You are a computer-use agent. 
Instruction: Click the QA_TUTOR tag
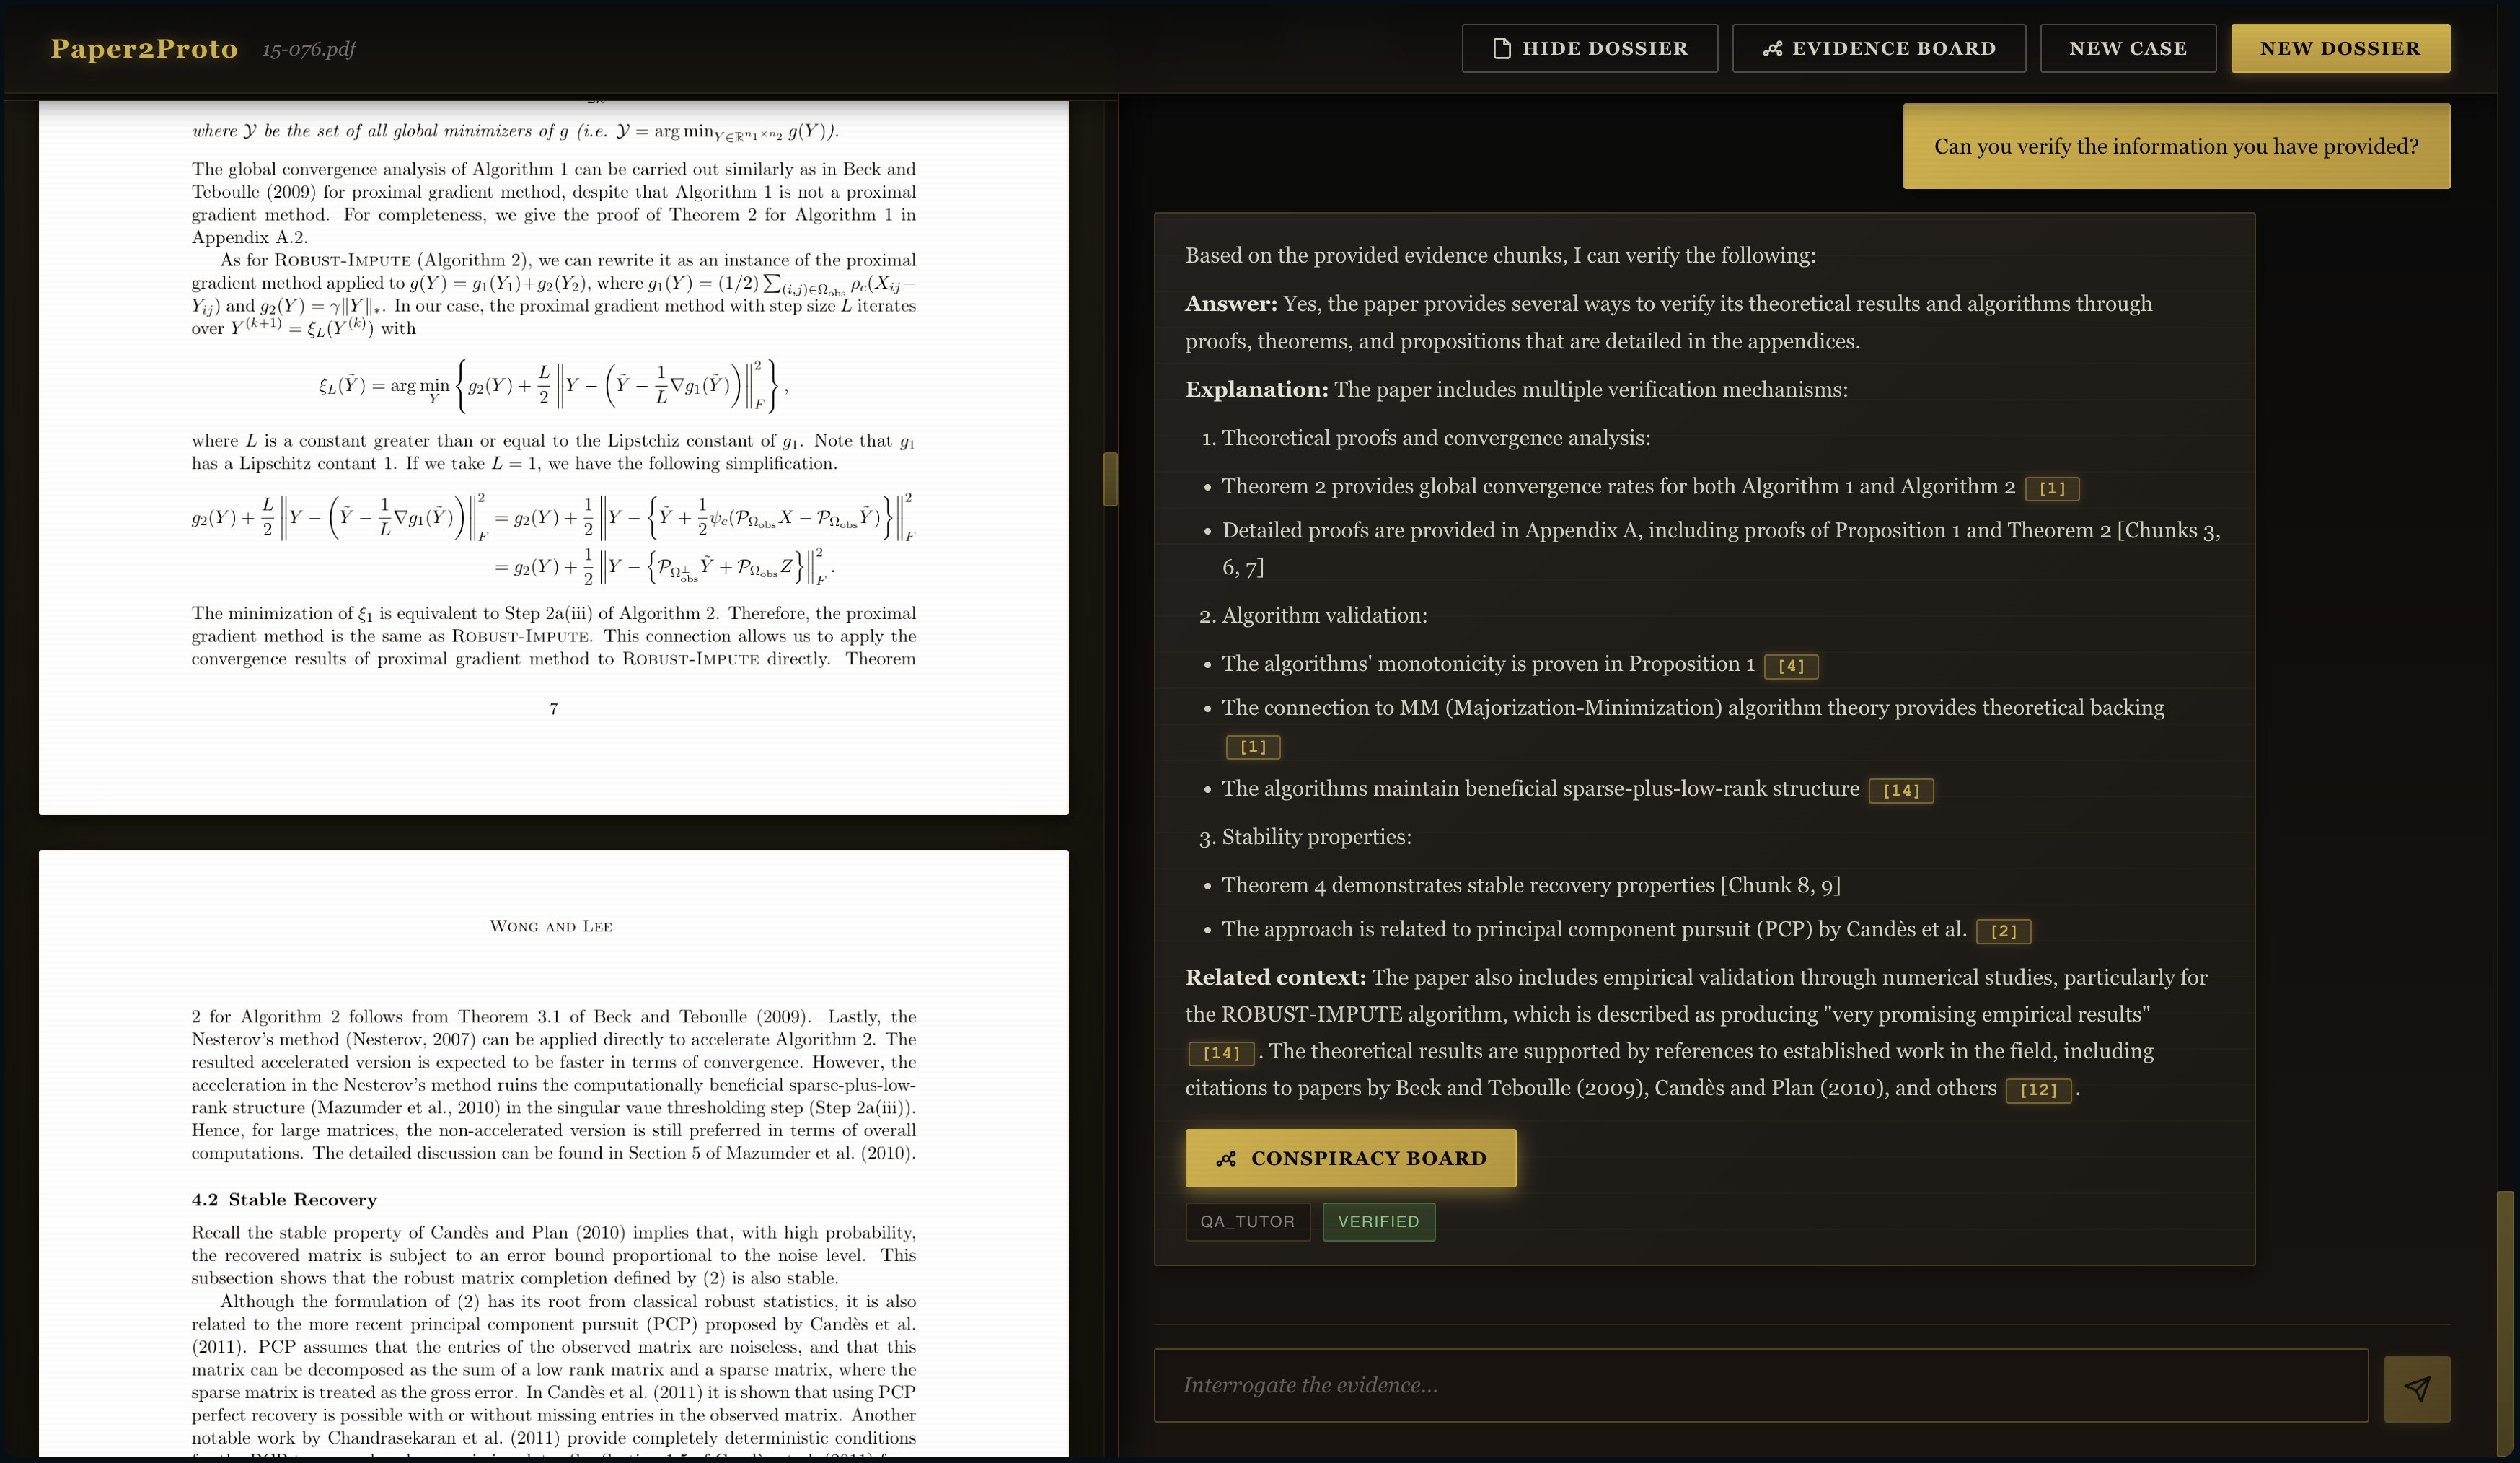tap(1247, 1221)
